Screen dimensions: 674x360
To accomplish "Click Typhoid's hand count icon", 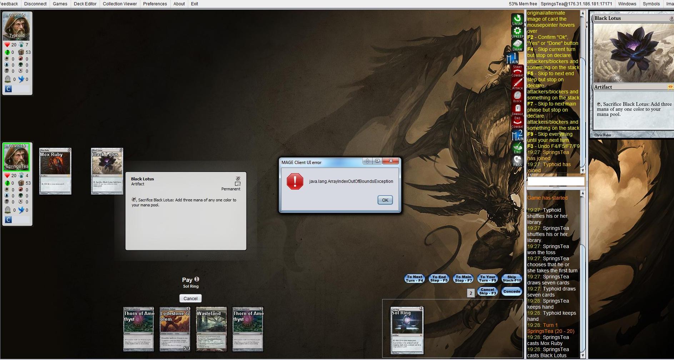I will click(21, 45).
